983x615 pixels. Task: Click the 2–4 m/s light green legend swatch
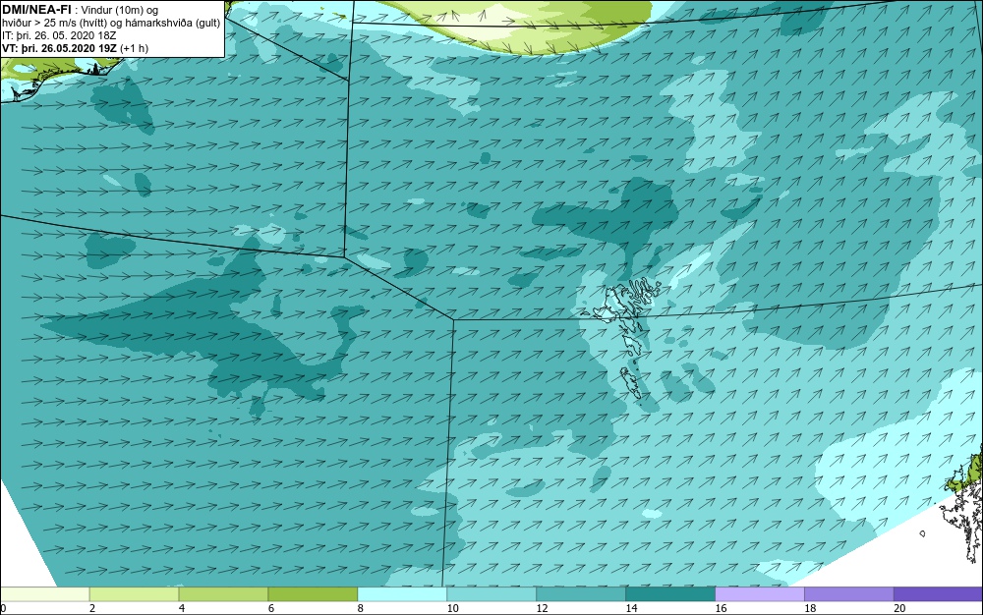point(134,594)
